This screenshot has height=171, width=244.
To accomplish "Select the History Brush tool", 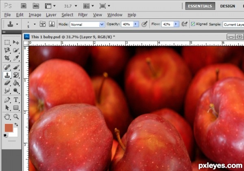I will click(x=16, y=75).
